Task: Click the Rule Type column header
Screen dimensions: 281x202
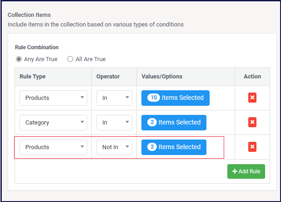Action: point(32,77)
